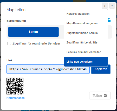Click the Teilen share button
The height and width of the screenshot is (111, 117).
(100, 95)
